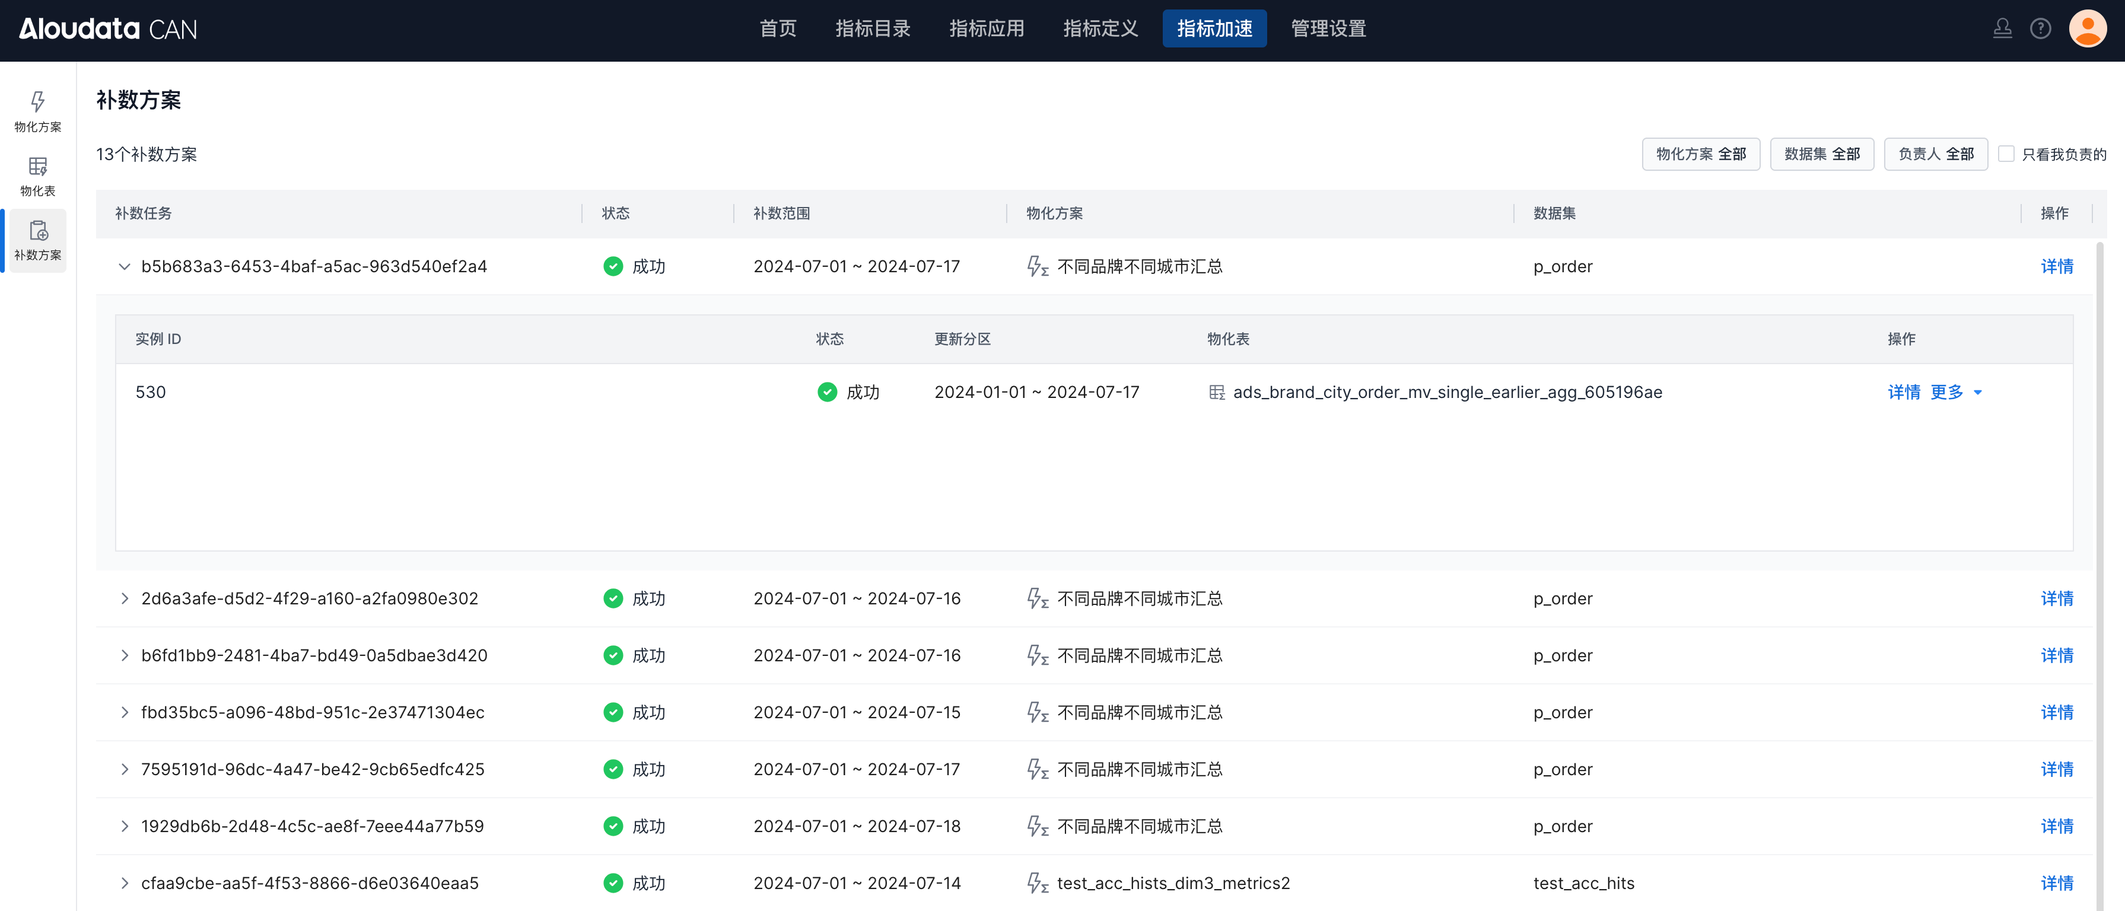Switch to the 指标目录 menu
Screen dimensions: 2125x911
click(x=873, y=30)
